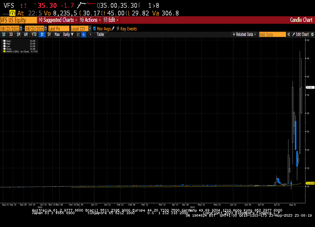Click the low value 29.82 in header

click(x=140, y=13)
